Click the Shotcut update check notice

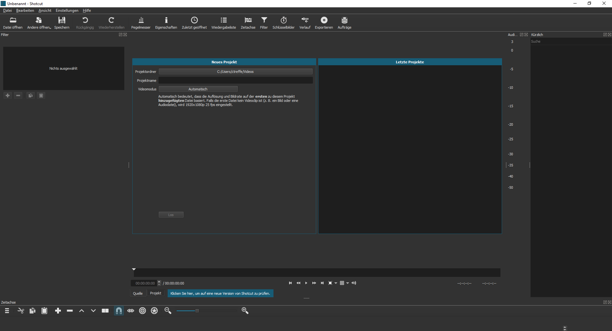point(220,293)
